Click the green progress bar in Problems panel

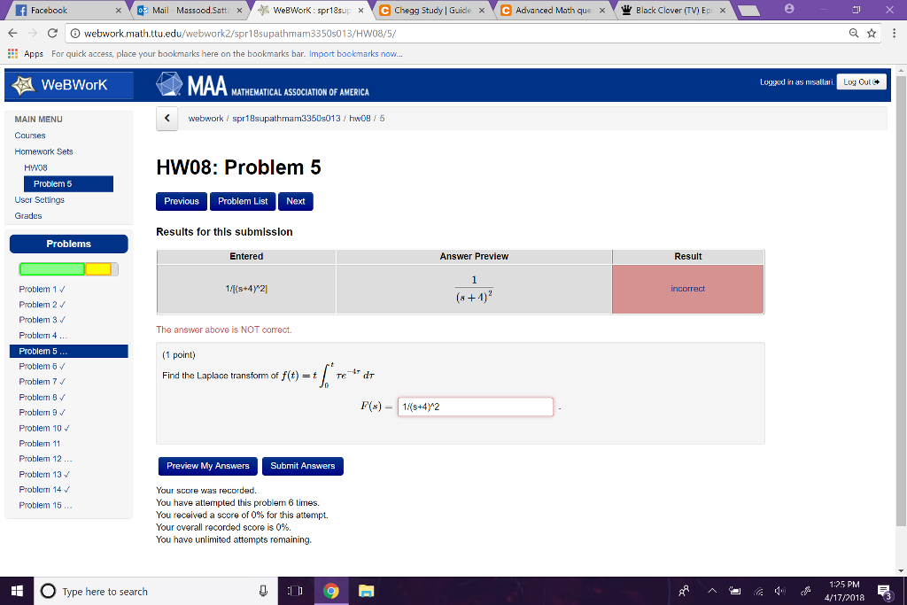[x=52, y=268]
